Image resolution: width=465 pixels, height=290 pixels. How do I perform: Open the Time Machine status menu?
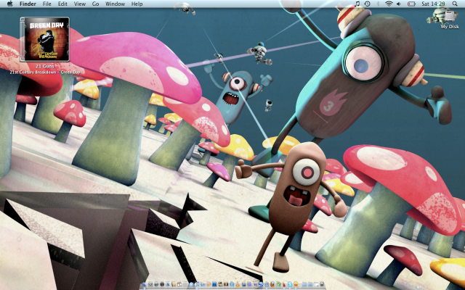click(x=367, y=4)
